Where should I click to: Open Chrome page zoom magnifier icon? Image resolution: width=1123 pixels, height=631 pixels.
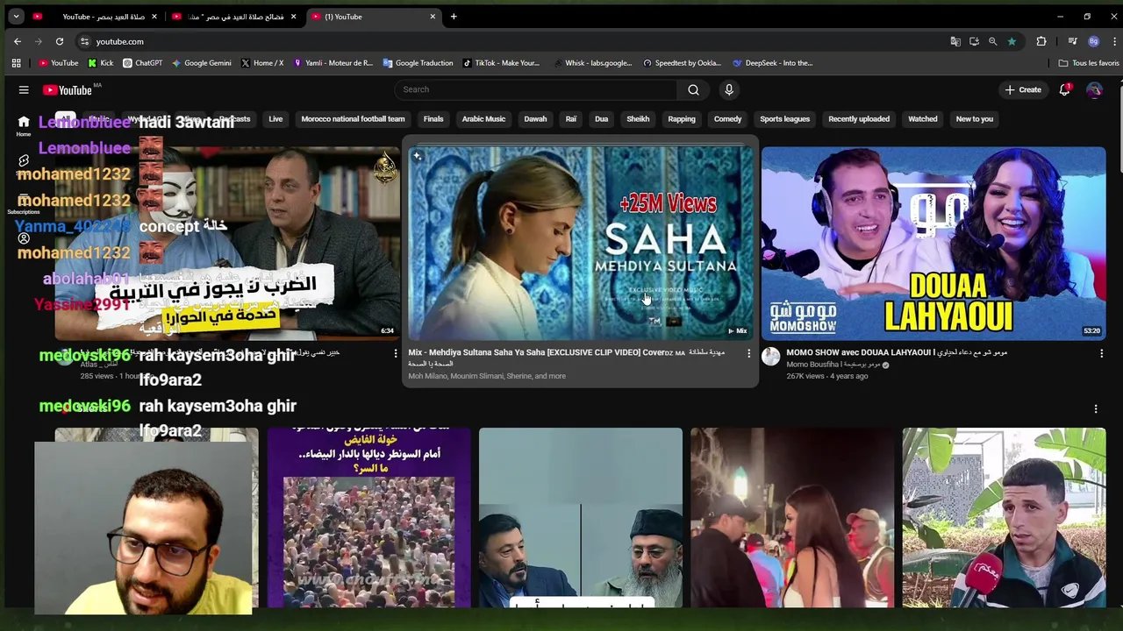pos(992,41)
